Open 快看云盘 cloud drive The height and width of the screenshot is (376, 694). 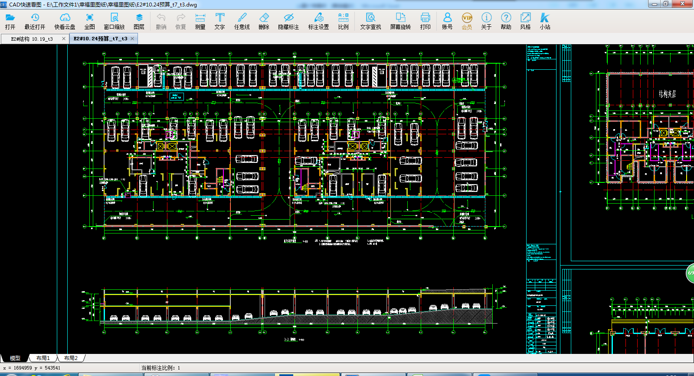[x=65, y=21]
